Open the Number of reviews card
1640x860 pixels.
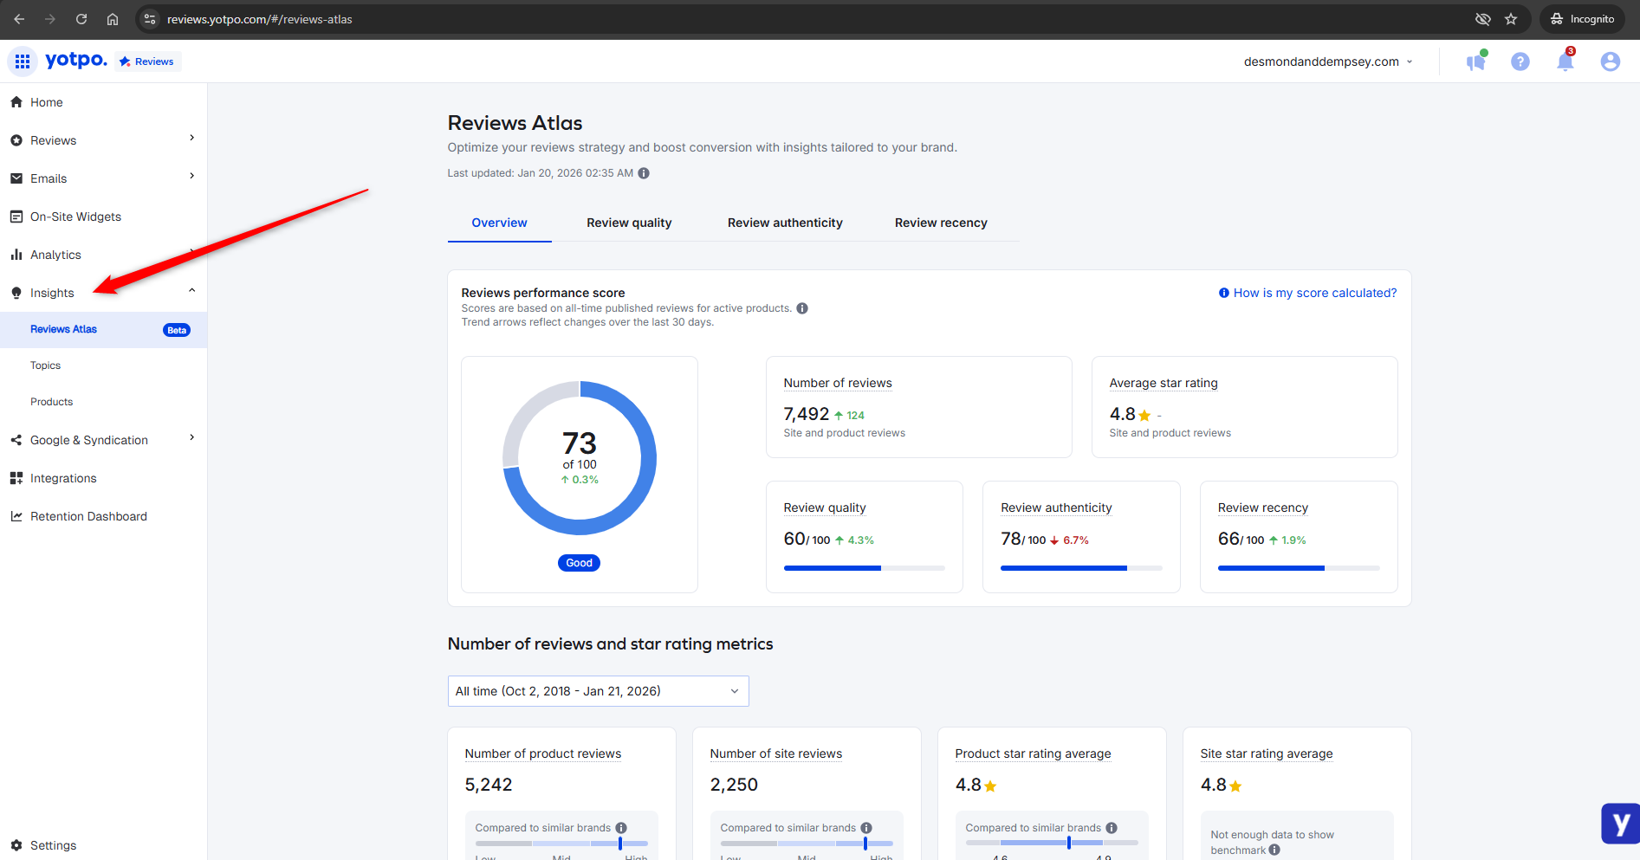(919, 407)
